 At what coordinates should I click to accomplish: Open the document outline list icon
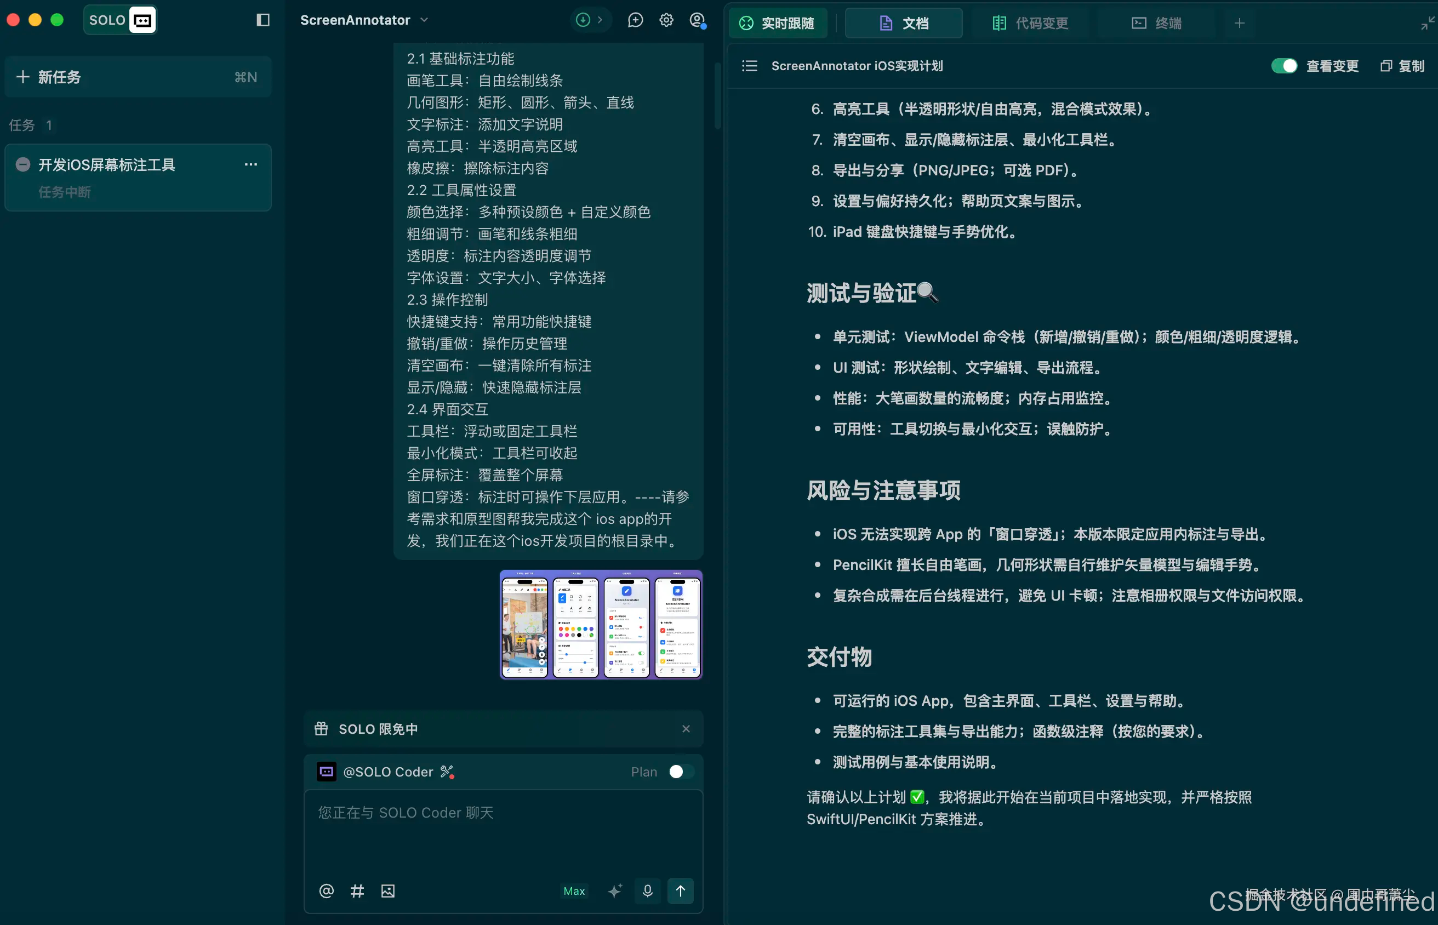tap(749, 66)
